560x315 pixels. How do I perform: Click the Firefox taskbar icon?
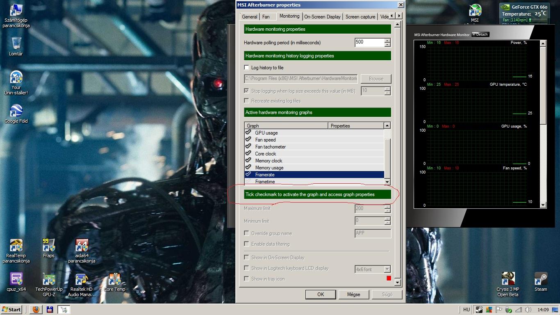tap(36, 310)
